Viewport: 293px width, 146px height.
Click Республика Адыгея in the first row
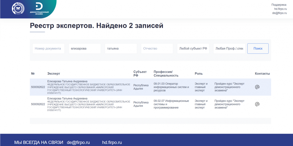141,87
